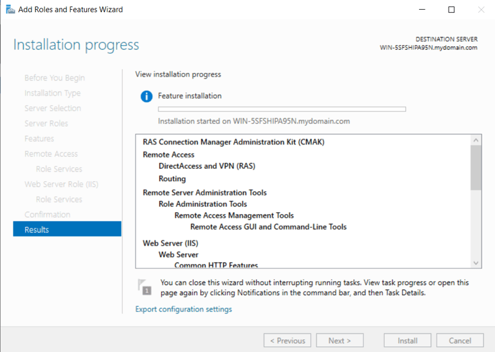Click the notifications flag icon with number 1
This screenshot has height=352, width=495.
coord(145,287)
